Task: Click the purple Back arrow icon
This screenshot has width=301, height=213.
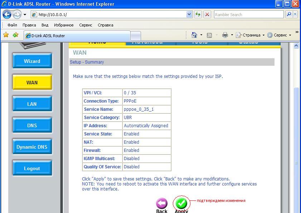Action: 162,203
